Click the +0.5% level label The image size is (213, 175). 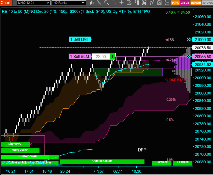coord(170,40)
